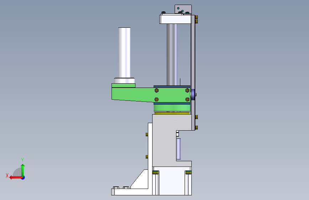The height and width of the screenshot is (200, 309).
Task: Select the white top plate above the shaft
Action: click(175, 19)
